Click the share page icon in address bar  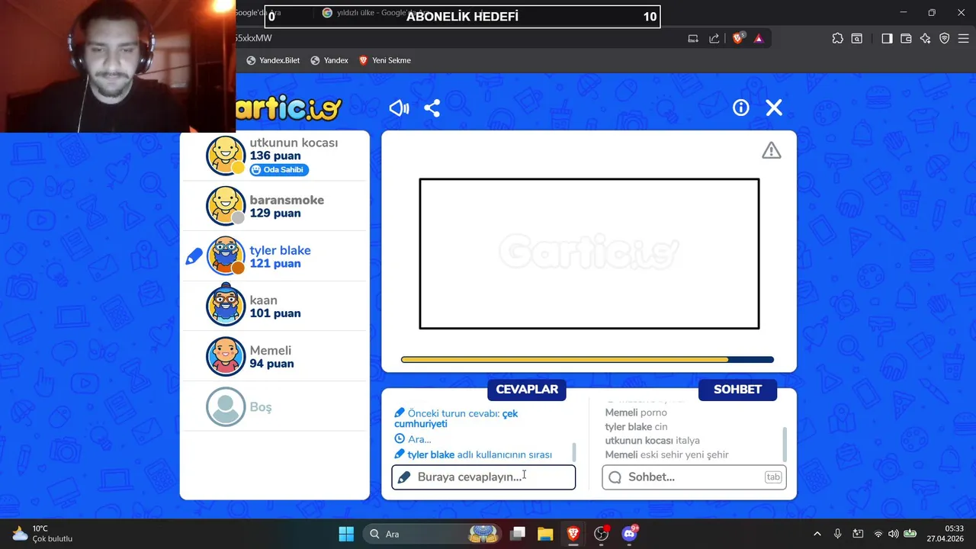coord(714,38)
